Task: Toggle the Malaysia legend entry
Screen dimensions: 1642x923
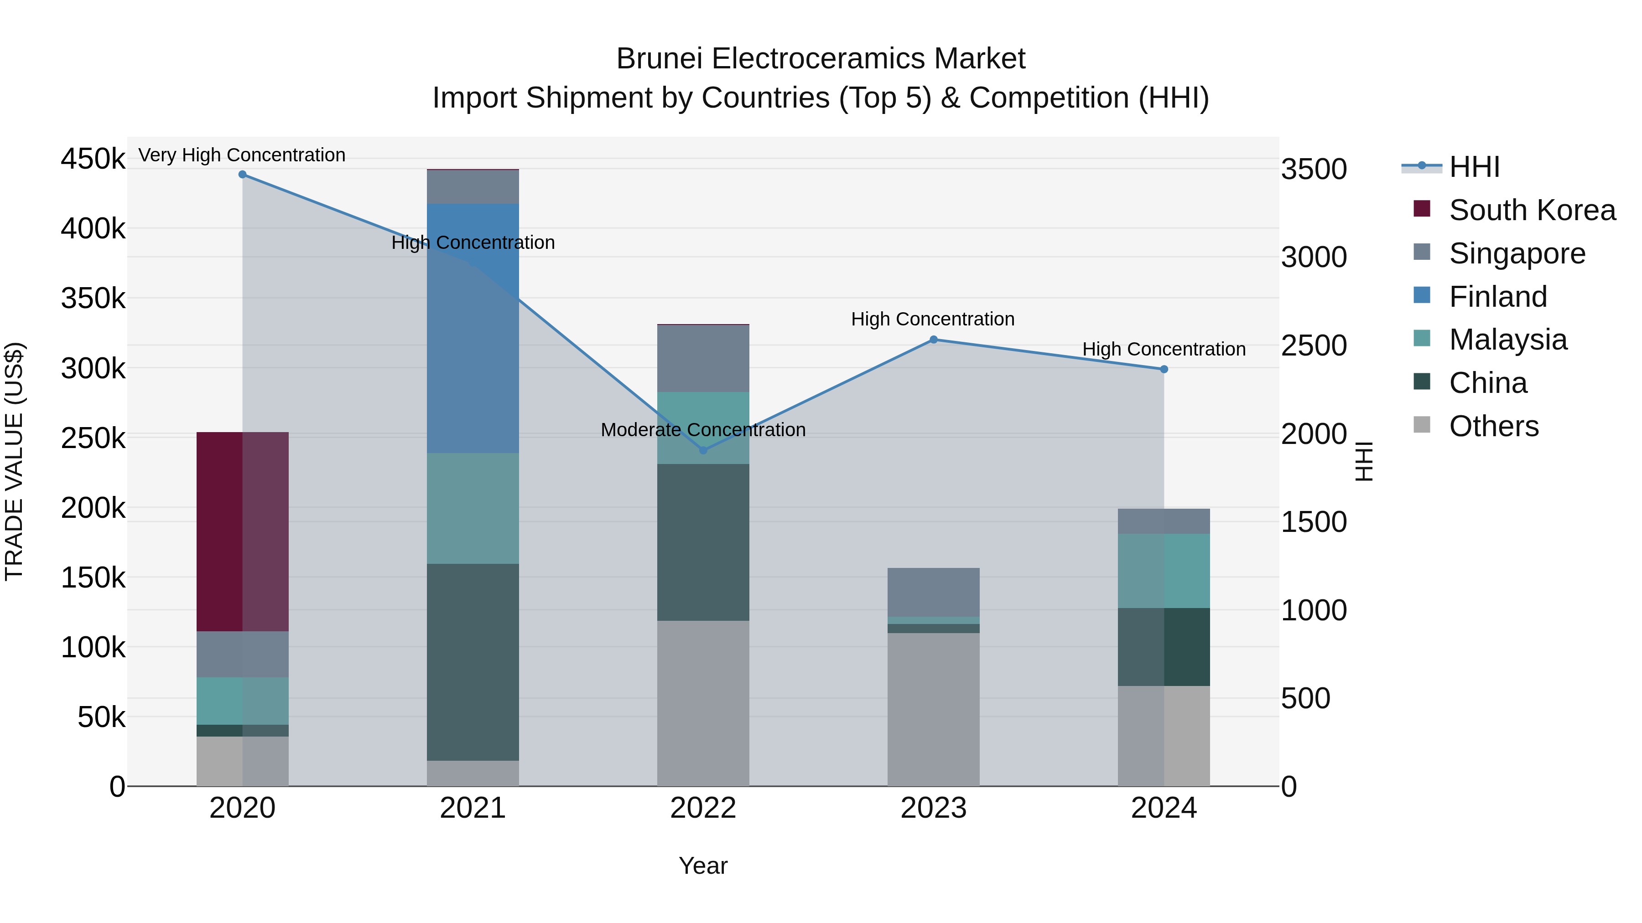Action: 1490,340
